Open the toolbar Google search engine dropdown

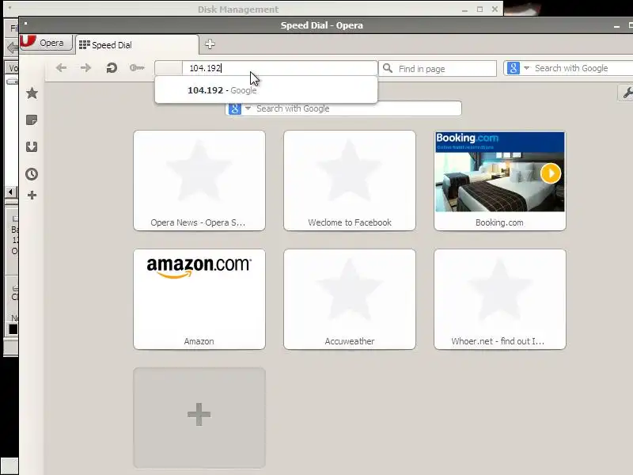coord(526,68)
